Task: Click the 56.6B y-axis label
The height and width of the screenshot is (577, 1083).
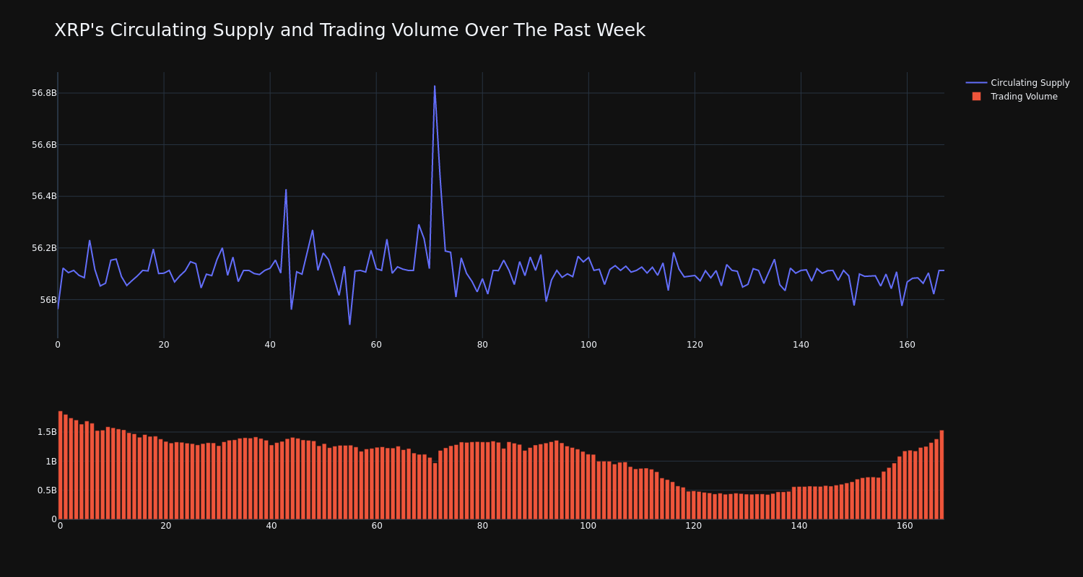Action: click(44, 145)
